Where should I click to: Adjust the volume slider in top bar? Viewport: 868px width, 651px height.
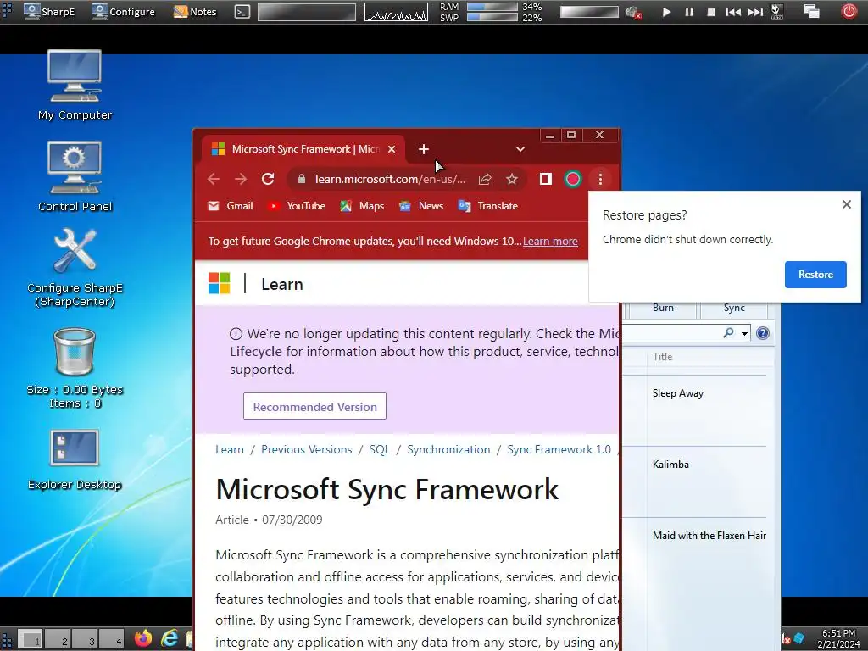(589, 12)
